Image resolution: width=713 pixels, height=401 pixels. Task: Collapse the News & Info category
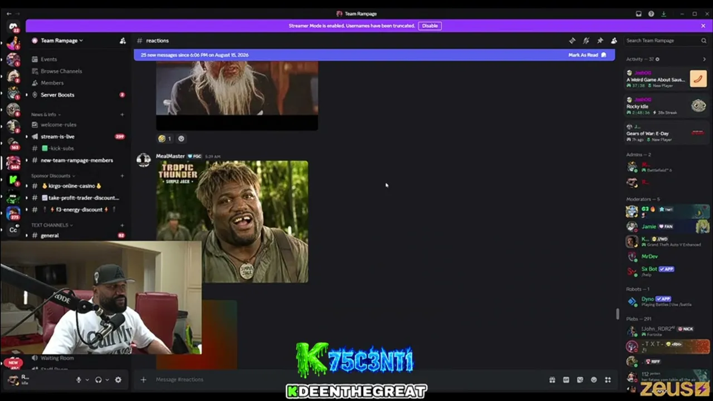click(x=45, y=115)
